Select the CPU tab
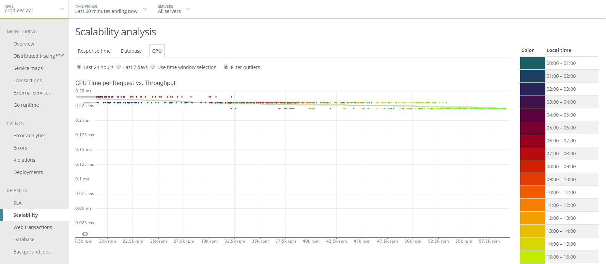606x264 pixels. (157, 51)
